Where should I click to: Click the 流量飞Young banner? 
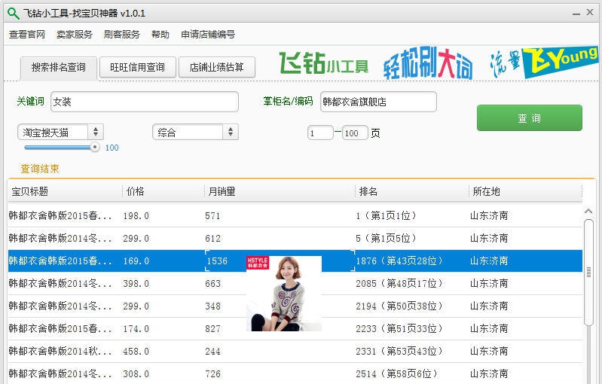[x=544, y=62]
